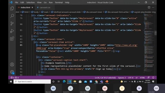Open the Go menu
The image size is (165, 93).
coord(45,2)
